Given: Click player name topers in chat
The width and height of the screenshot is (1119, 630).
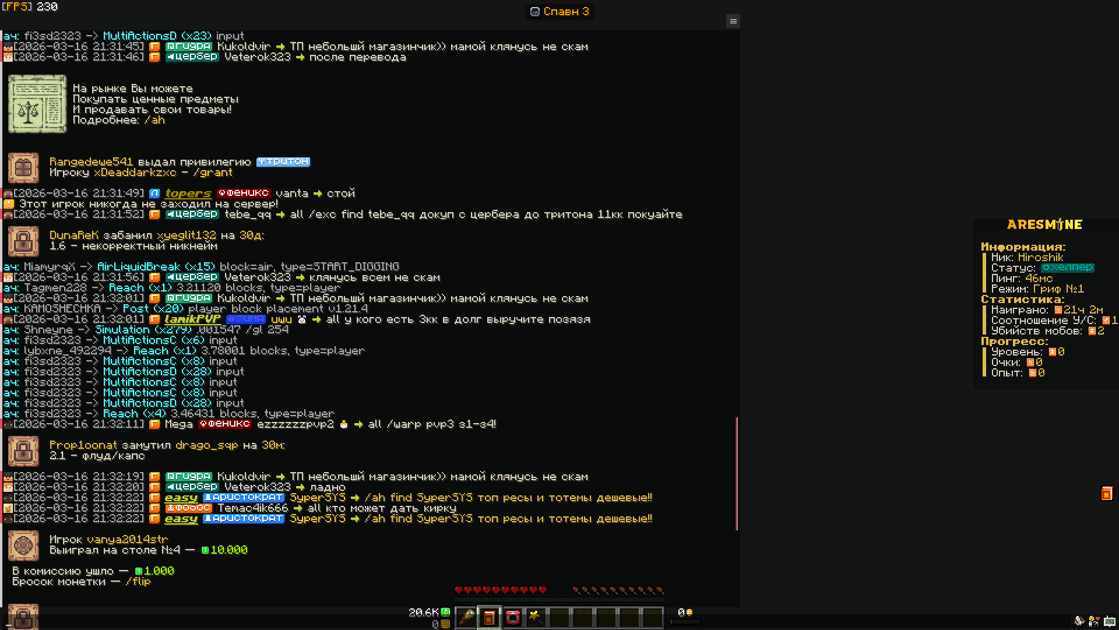Looking at the screenshot, I should 188,193.
